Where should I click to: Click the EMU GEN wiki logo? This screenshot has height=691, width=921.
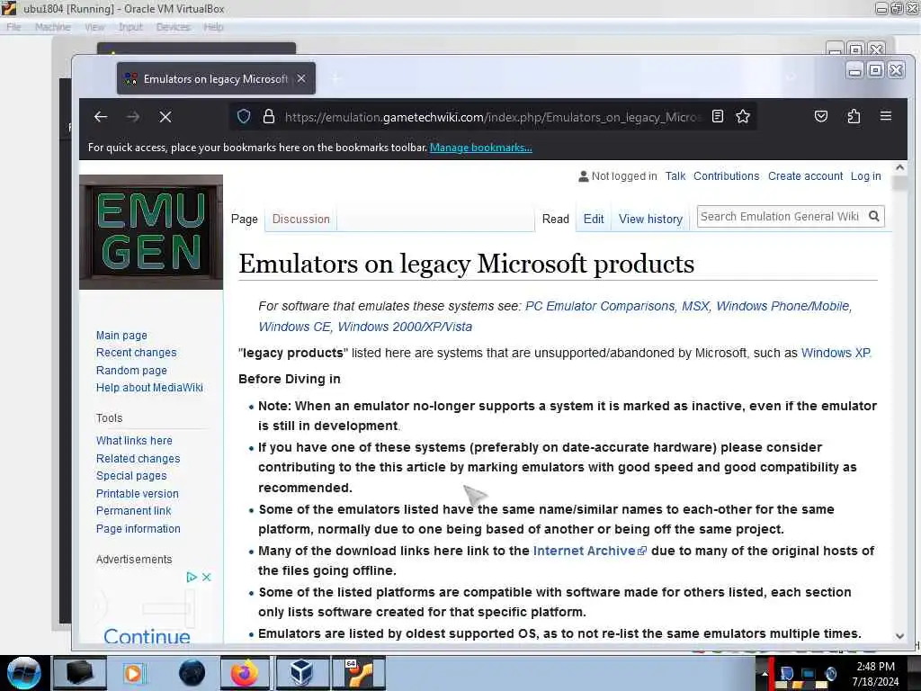pyautogui.click(x=151, y=232)
